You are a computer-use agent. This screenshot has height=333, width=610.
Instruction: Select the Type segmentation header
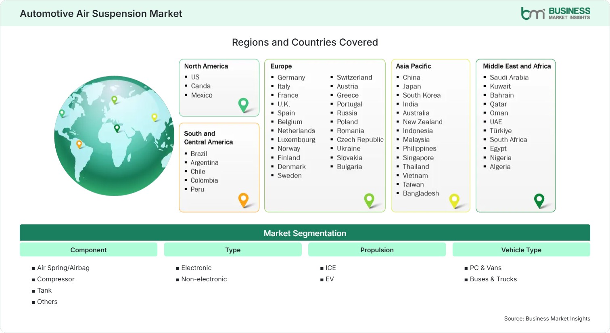tap(233, 250)
